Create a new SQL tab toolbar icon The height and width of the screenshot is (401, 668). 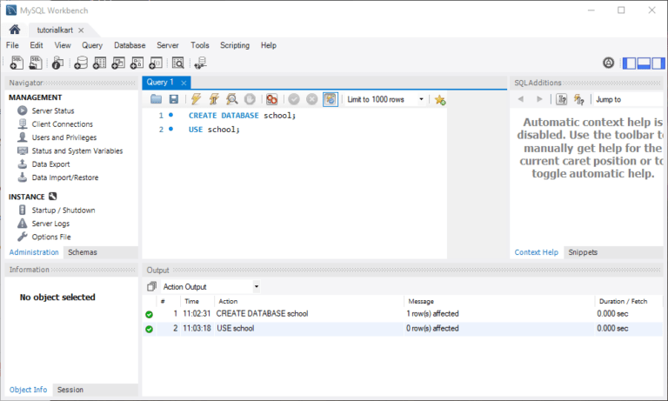point(17,63)
